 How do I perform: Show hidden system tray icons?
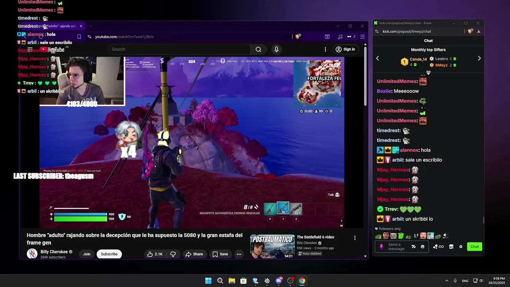tap(447, 281)
